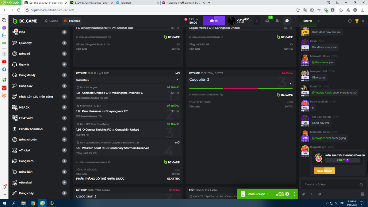The height and width of the screenshot is (207, 368).
Task: Switch to the Casino tab
Action: point(51,21)
